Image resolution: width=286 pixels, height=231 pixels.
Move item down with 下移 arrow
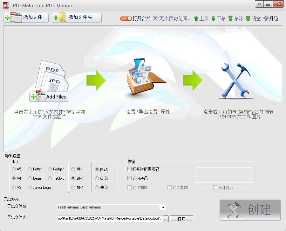218,18
